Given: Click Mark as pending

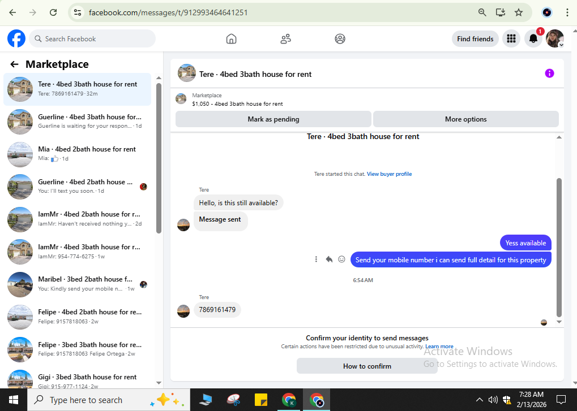Looking at the screenshot, I should click(273, 119).
